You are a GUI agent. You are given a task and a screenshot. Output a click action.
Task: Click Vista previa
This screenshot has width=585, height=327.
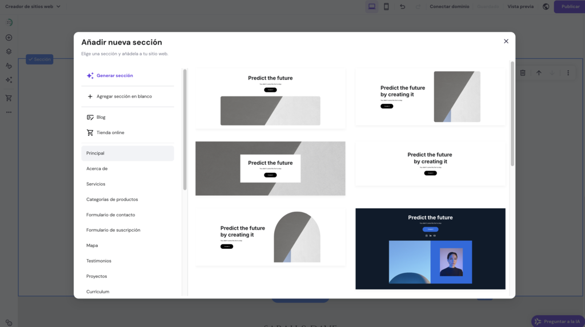point(520,7)
